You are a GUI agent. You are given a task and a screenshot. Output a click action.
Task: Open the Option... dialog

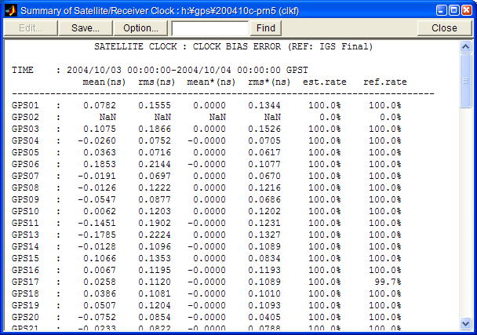pos(141,27)
